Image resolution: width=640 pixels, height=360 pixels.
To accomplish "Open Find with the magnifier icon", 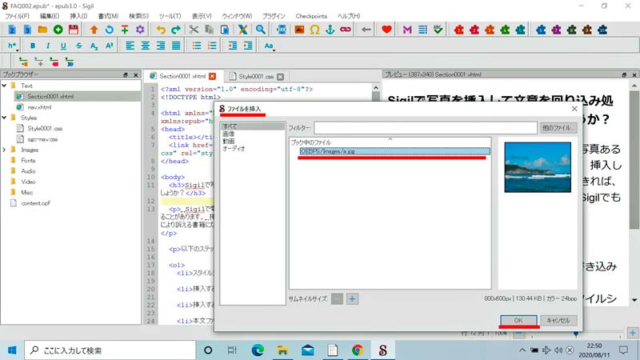I will [261, 30].
